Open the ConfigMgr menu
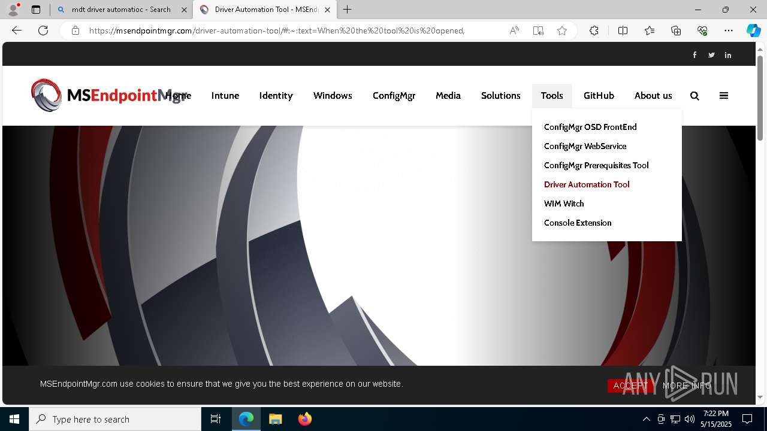 (394, 96)
